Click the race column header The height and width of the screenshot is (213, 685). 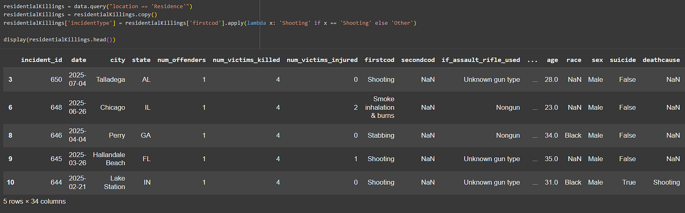[x=574, y=60]
